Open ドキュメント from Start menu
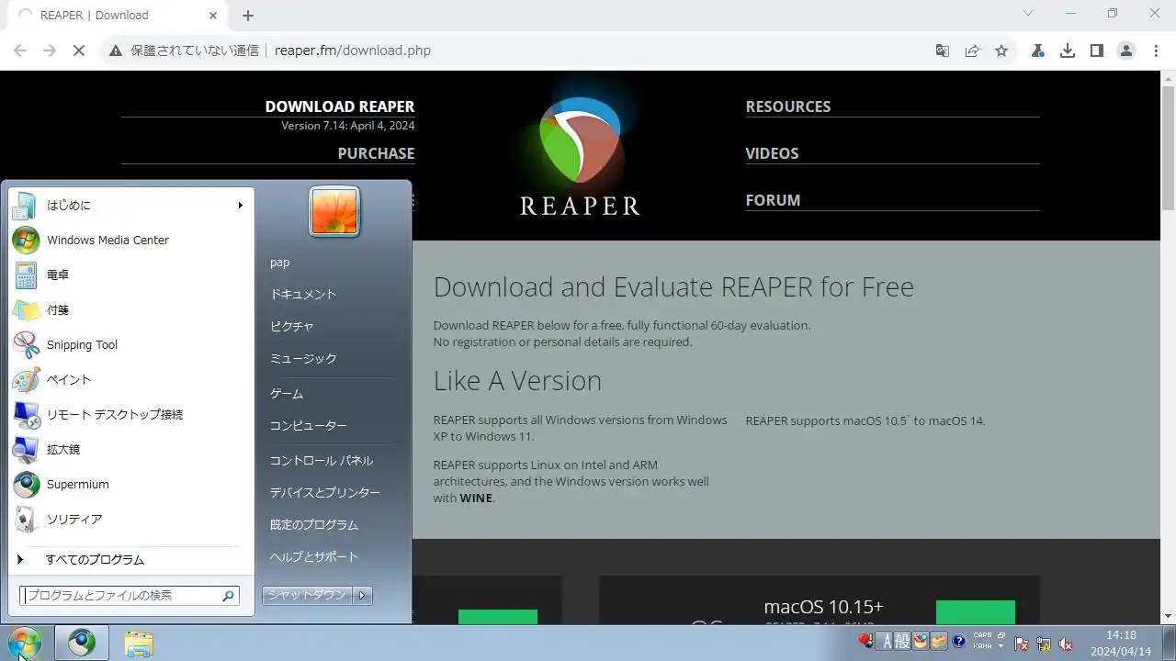This screenshot has height=661, width=1176. [x=303, y=295]
